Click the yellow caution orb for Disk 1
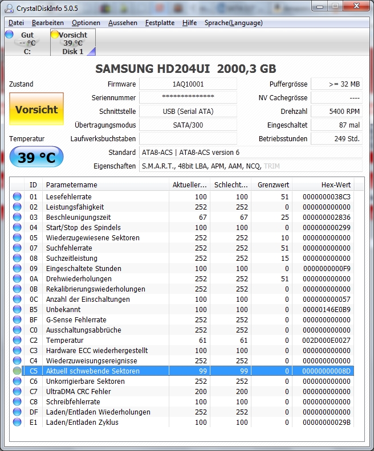 click(x=54, y=35)
